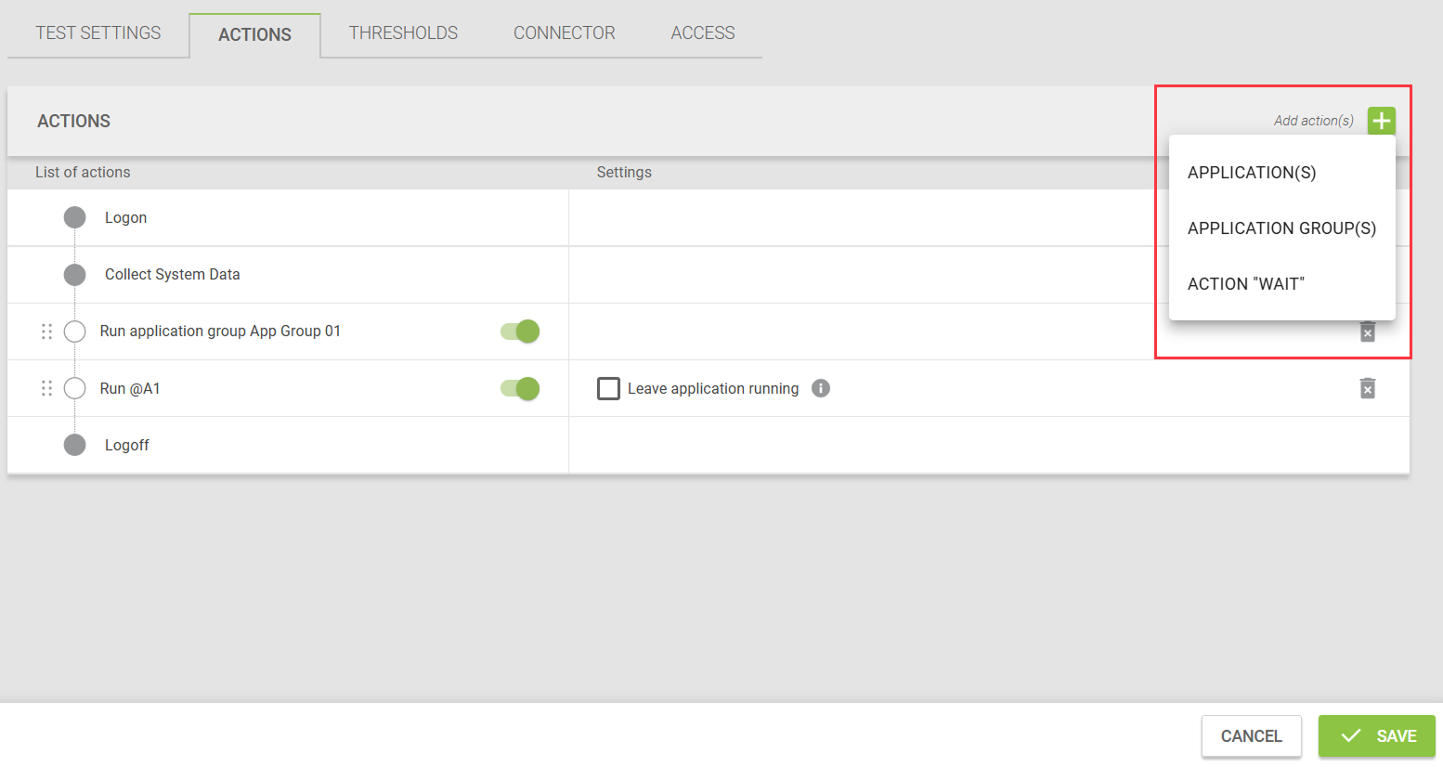Click the CANCEL button

coord(1251,736)
